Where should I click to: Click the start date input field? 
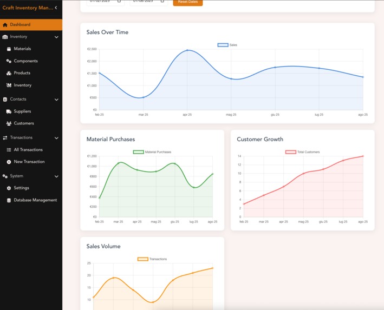coord(106,2)
